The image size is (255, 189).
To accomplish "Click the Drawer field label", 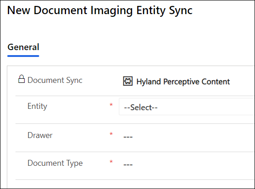I will tap(40, 135).
